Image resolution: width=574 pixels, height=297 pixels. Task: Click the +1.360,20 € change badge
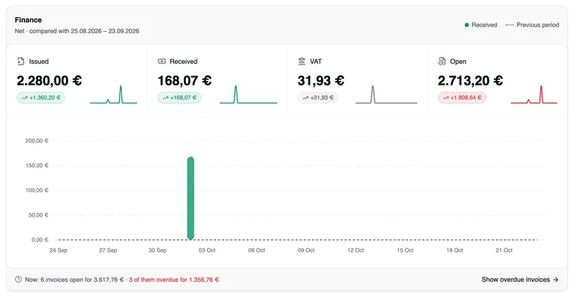41,98
